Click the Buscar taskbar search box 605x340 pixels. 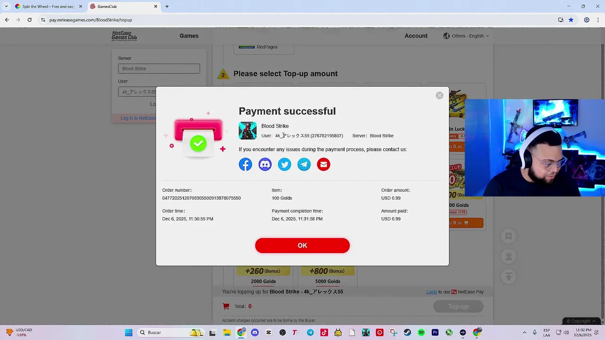coord(172,332)
